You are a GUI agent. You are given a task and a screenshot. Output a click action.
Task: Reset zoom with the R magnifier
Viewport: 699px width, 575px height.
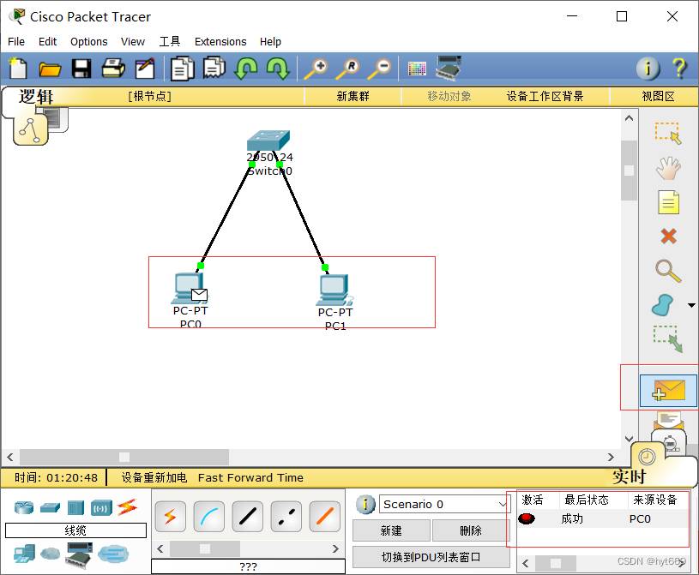click(x=347, y=69)
